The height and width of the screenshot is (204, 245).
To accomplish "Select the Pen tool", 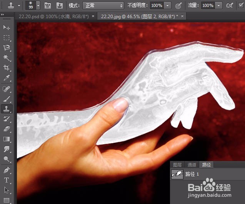I will coord(7,170).
